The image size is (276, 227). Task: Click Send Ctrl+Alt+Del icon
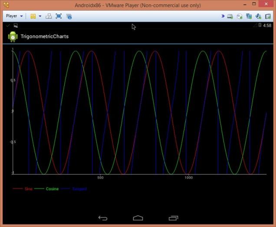tap(49, 16)
